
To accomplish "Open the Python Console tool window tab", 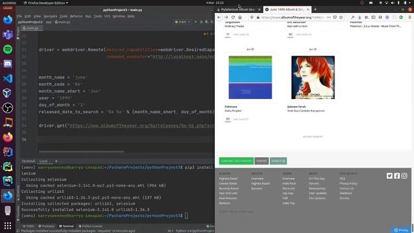I will pyautogui.click(x=91, y=226).
